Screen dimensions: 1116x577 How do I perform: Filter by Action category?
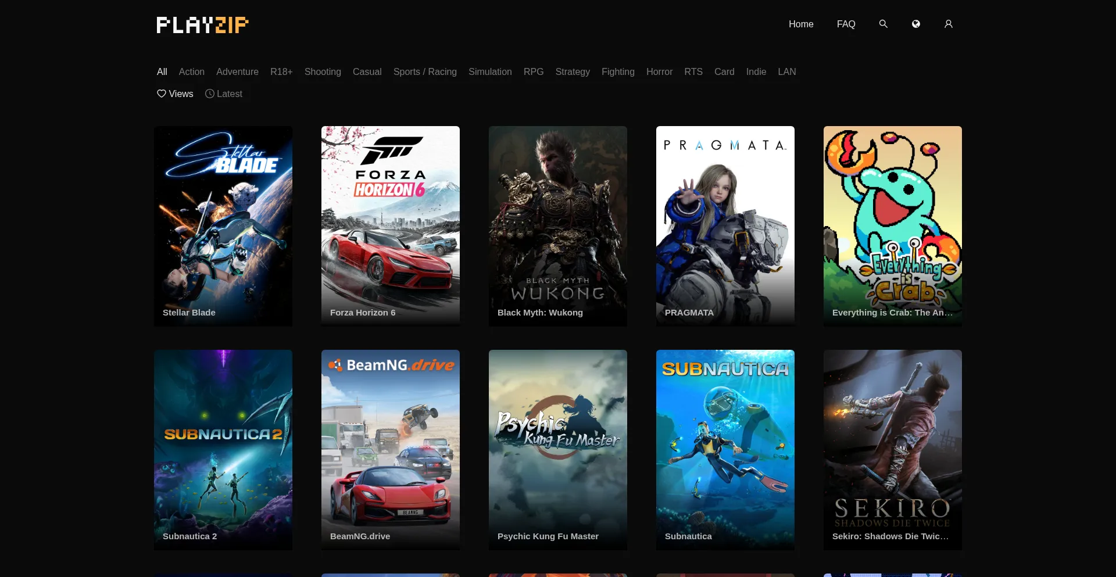tap(192, 72)
